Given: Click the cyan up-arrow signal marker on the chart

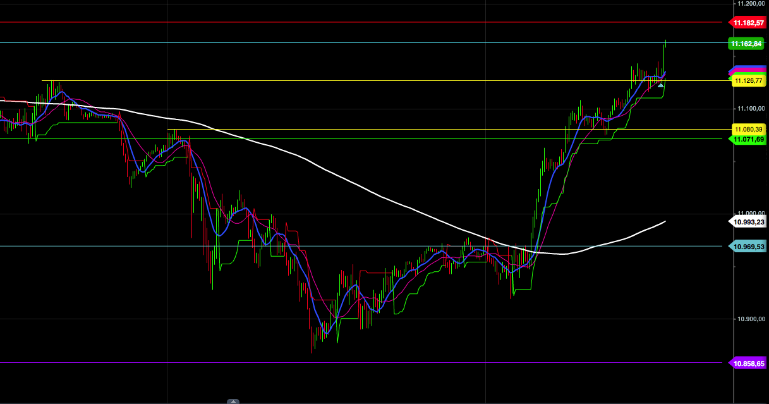Looking at the screenshot, I should point(660,85).
